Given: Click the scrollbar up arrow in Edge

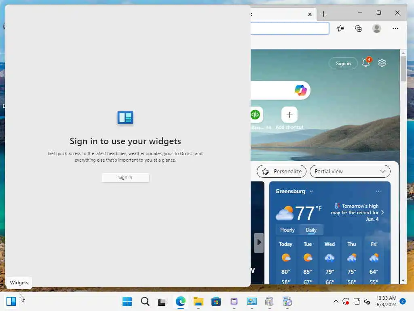Looking at the screenshot, I should coord(403,53).
